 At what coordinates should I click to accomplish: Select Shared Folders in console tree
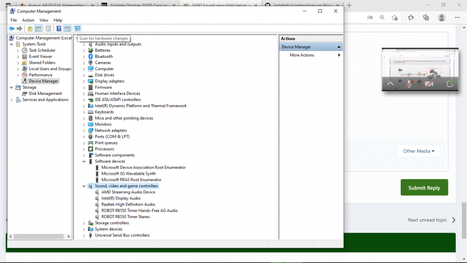coord(42,63)
